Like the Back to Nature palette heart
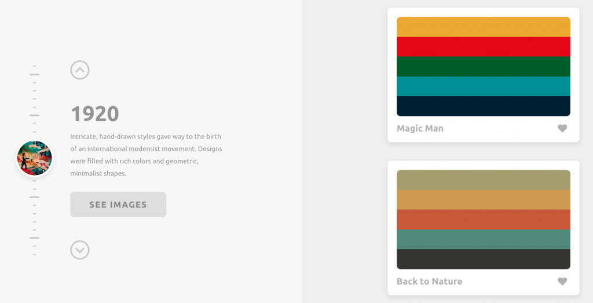This screenshot has height=303, width=593. (x=562, y=281)
